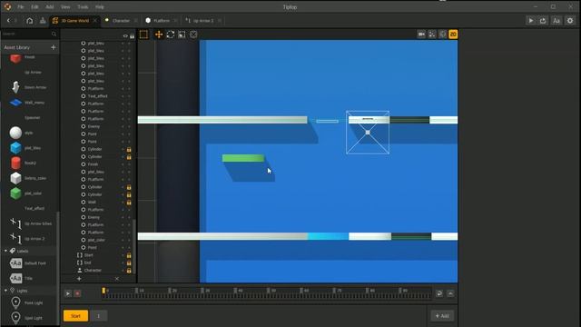Screen dimensions: 581x327
Task: Click the export icon next to preview play
Action: 543,21
